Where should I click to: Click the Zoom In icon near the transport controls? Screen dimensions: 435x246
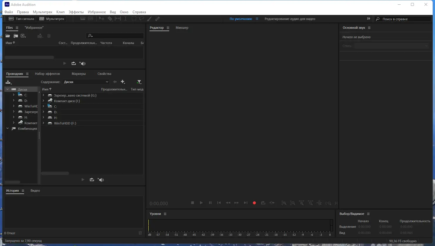284,203
